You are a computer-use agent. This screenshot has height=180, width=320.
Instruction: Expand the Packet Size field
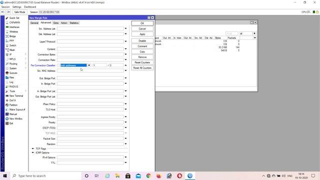pyautogui.click(x=125, y=138)
